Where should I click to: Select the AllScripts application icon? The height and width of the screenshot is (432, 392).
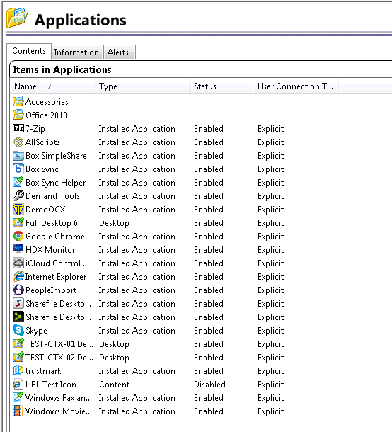(x=18, y=142)
